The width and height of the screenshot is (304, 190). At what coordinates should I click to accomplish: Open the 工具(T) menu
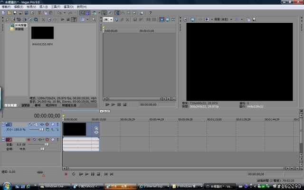point(56,7)
